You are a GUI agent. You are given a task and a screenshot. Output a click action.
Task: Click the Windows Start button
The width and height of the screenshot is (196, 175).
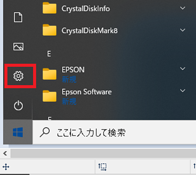coord(18,132)
